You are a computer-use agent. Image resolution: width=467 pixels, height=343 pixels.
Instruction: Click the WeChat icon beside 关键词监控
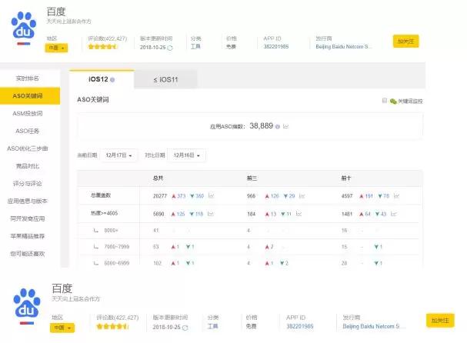(393, 101)
